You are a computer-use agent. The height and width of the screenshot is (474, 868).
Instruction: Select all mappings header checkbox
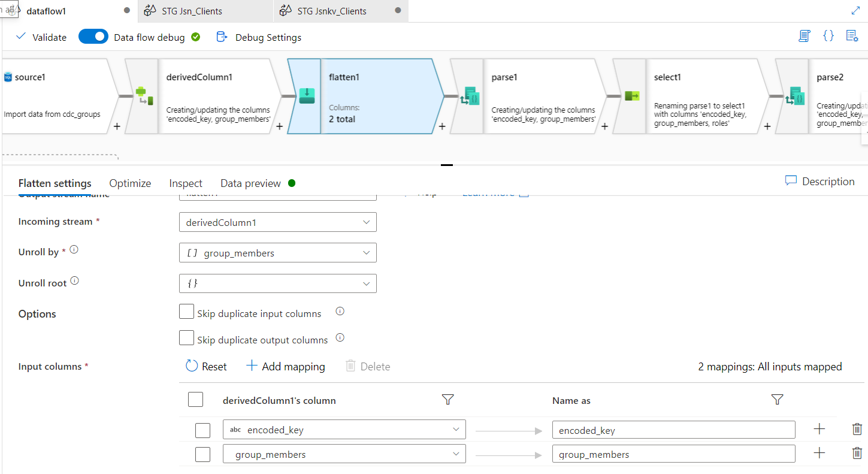point(195,400)
